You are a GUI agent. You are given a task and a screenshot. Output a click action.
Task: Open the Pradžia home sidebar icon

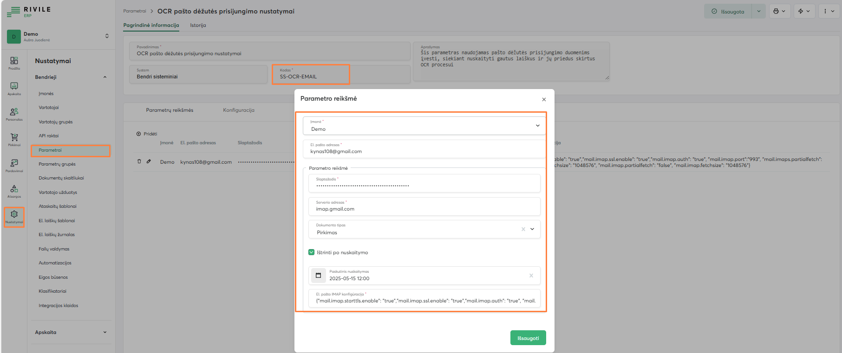[14, 62]
